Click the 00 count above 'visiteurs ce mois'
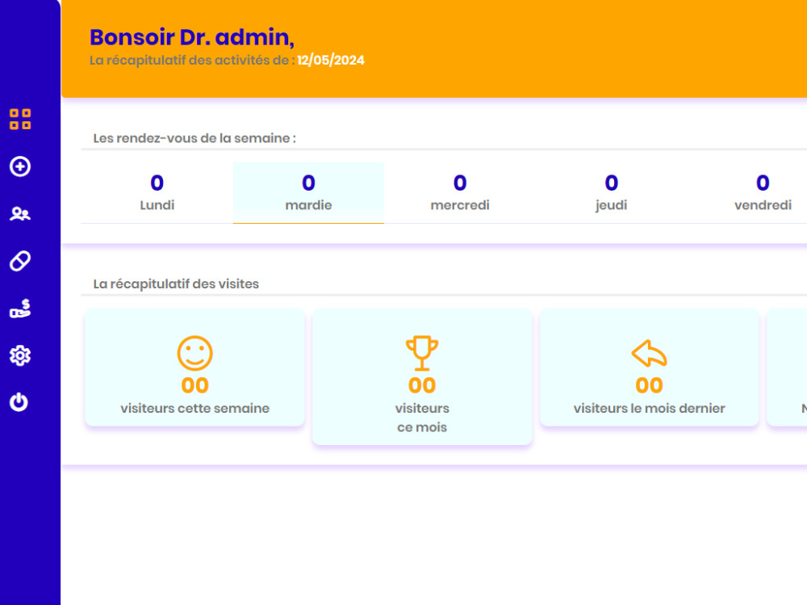 [x=422, y=385]
